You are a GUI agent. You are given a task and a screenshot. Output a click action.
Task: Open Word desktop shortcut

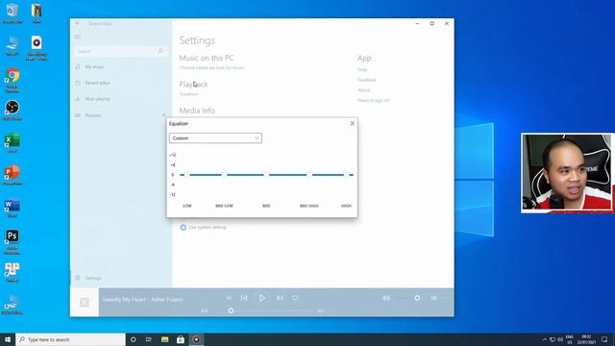tap(12, 208)
